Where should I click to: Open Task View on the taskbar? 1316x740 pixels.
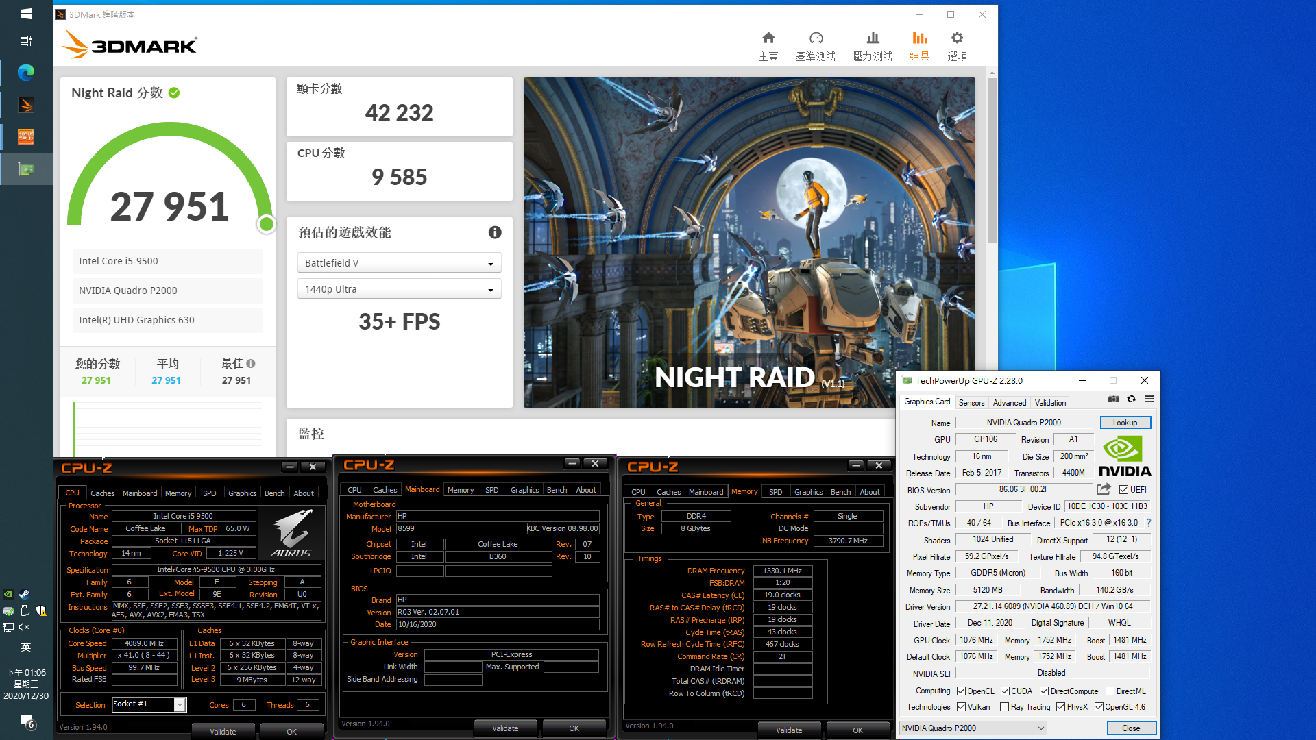[x=26, y=40]
